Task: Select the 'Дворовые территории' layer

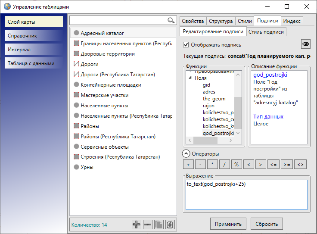Action: tap(108, 54)
